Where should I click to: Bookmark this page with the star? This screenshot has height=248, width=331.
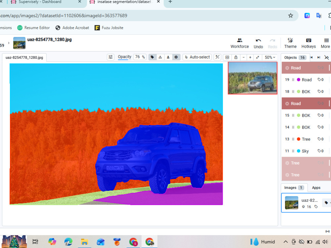click(291, 16)
